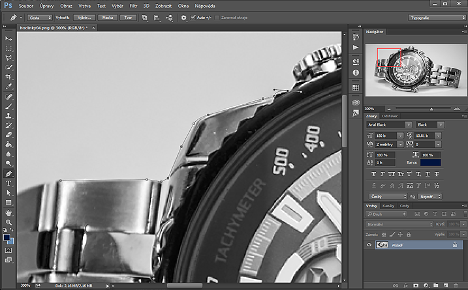Screen dimensions: 468x290
Task: Delete layer with the trash icon
Action: click(456, 285)
